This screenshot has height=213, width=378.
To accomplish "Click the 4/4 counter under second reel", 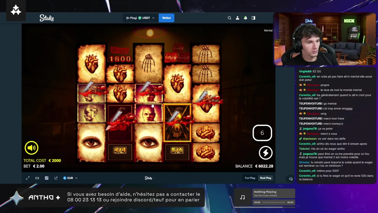I will click(120, 151).
